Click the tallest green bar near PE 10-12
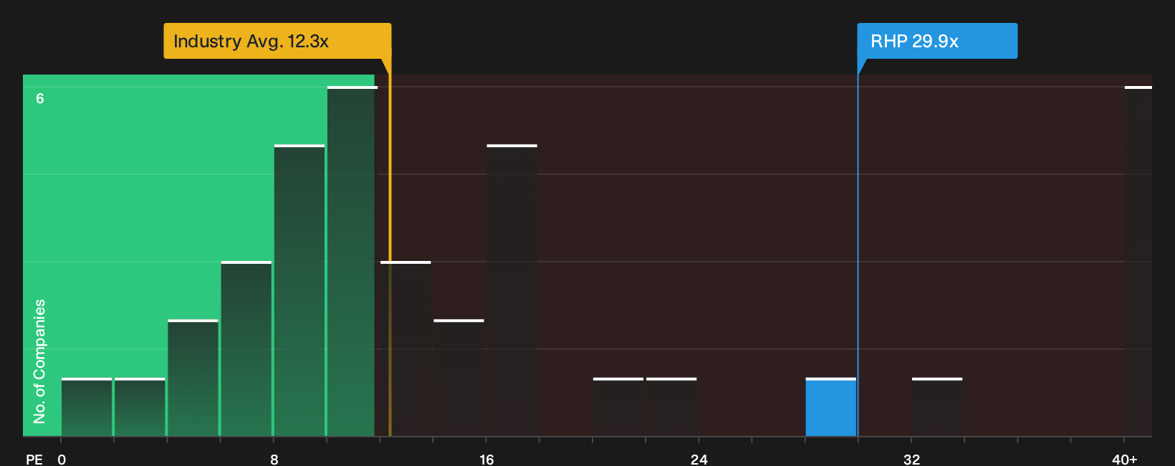1175x466 pixels. (352, 261)
